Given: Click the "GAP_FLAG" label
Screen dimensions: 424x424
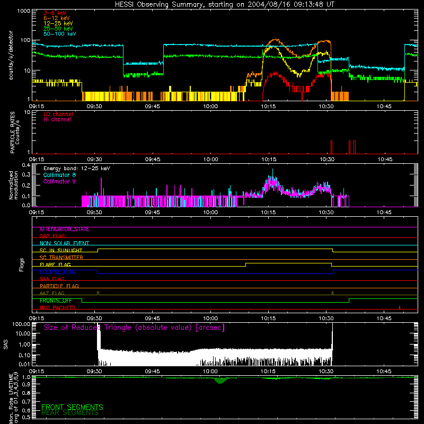Looking at the screenshot, I should pos(52,236).
